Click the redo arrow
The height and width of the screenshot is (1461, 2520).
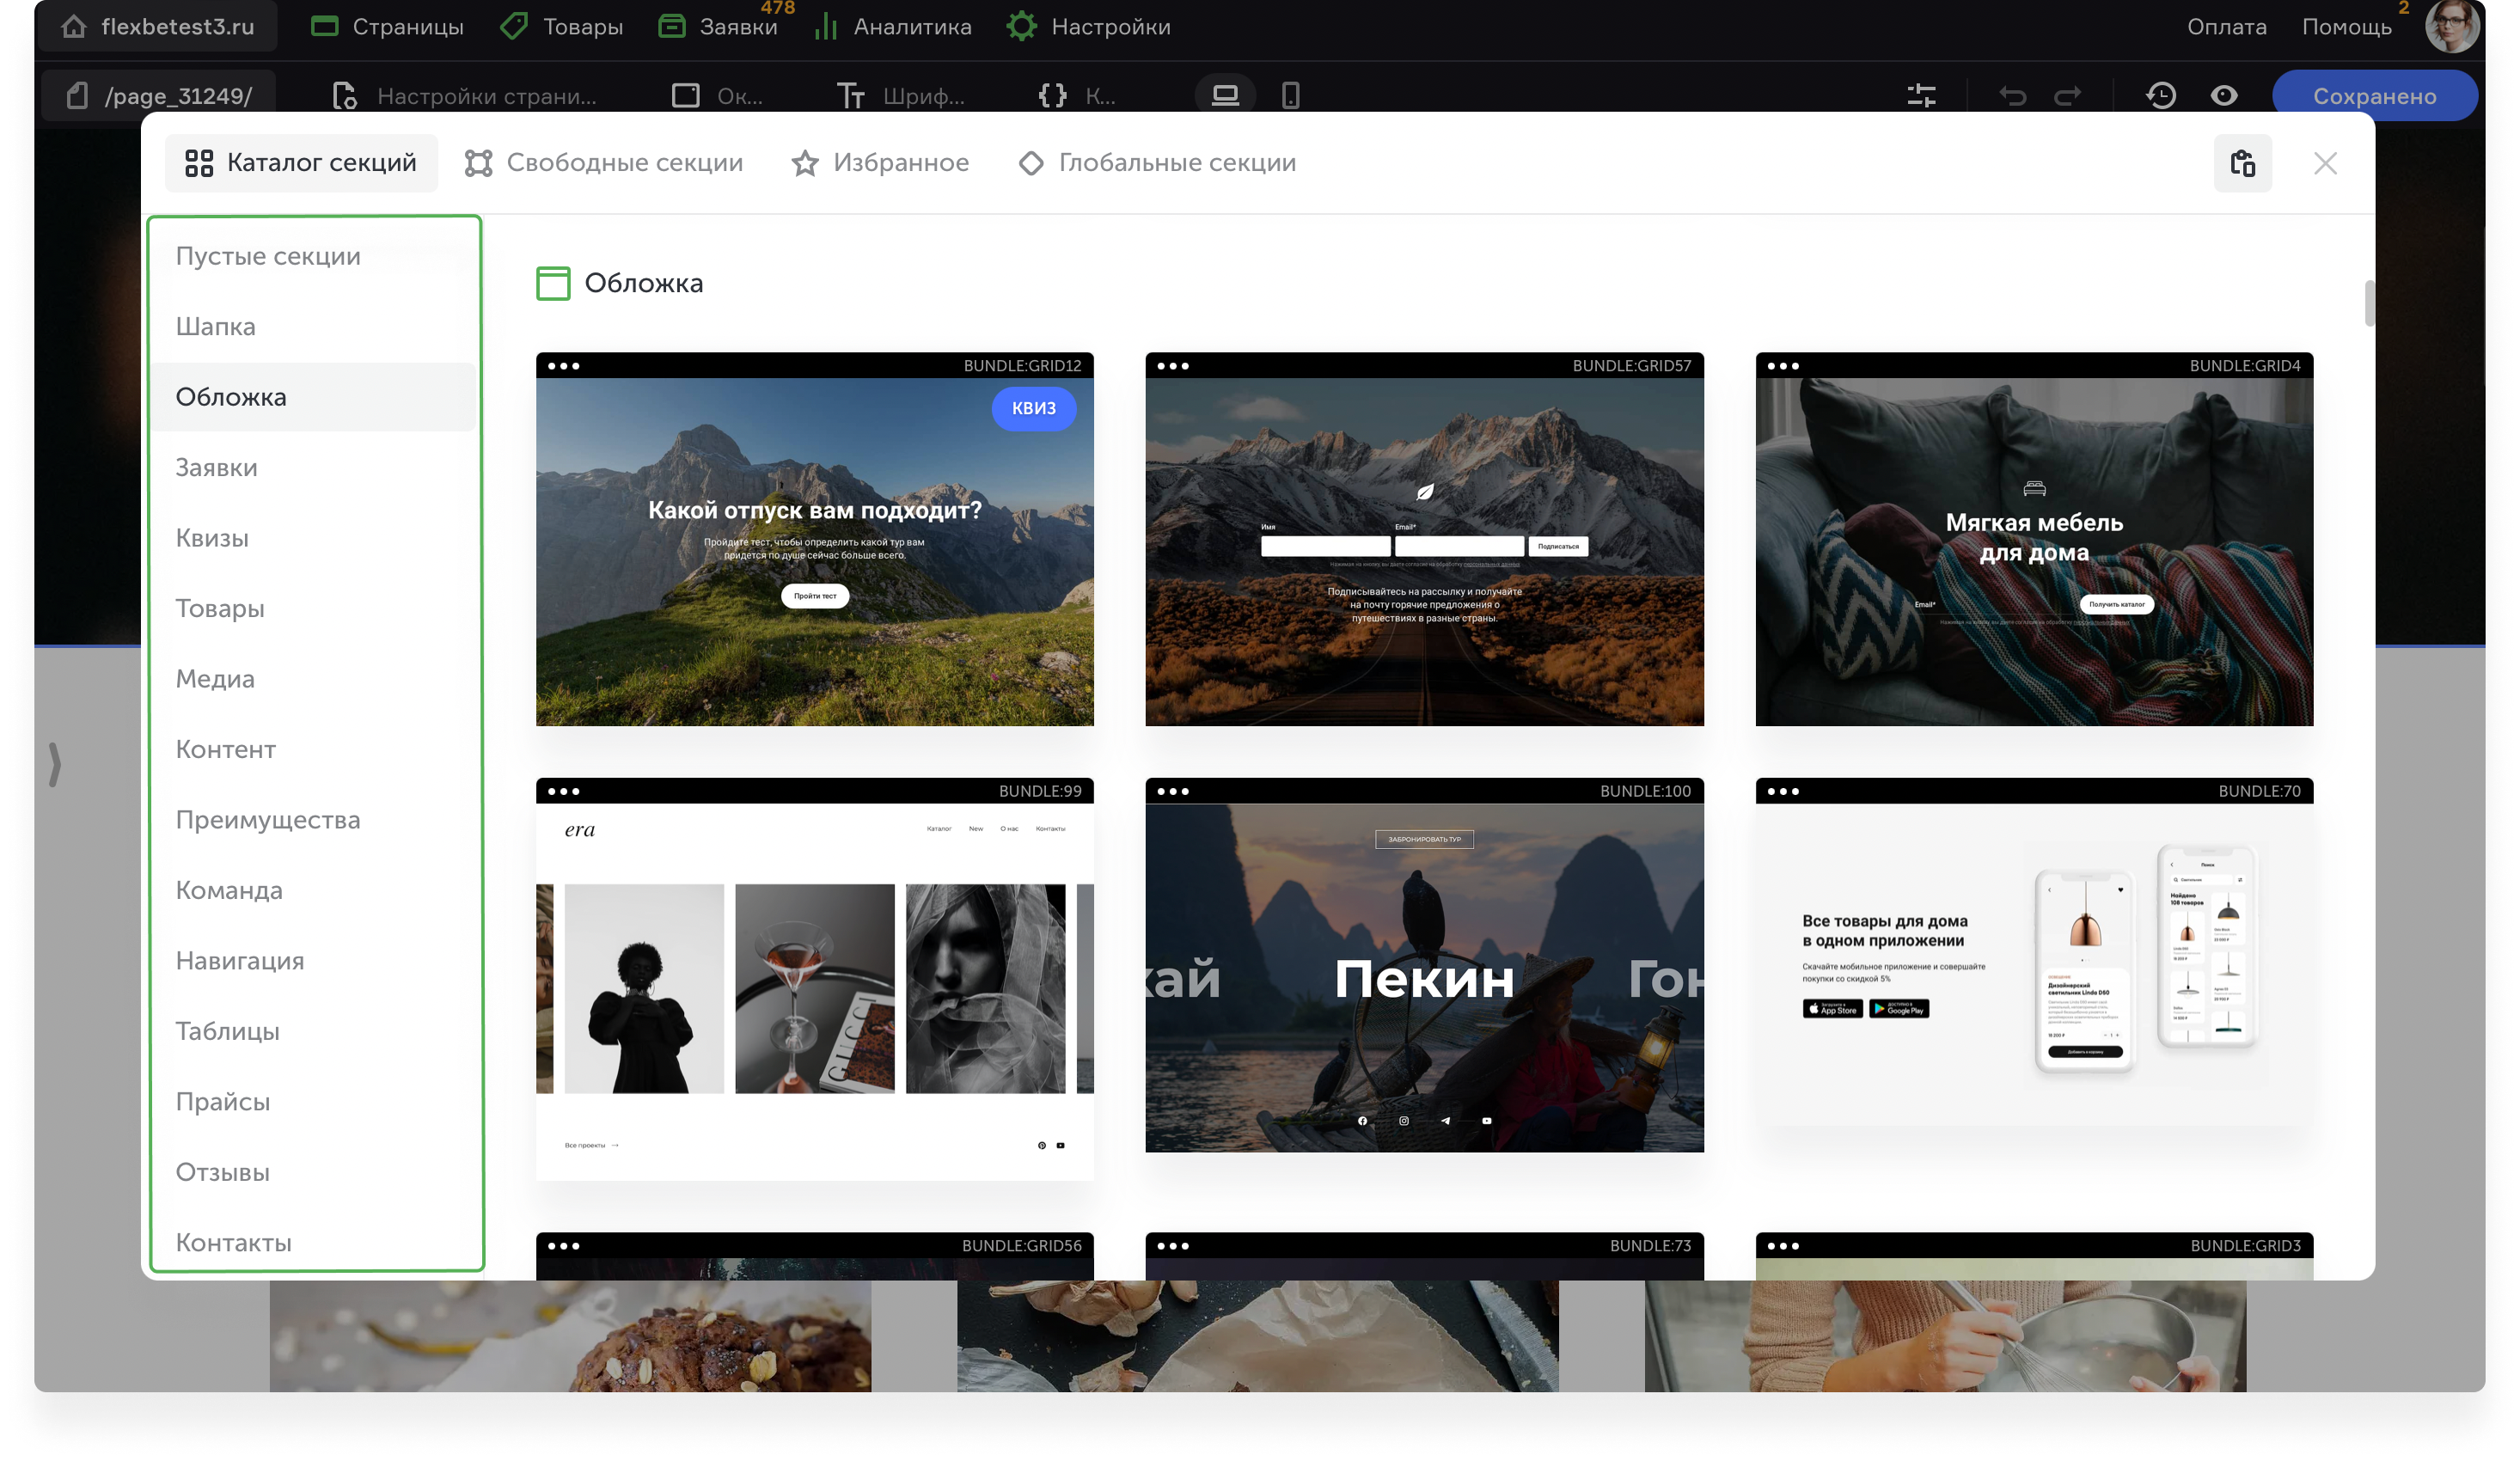tap(2068, 96)
